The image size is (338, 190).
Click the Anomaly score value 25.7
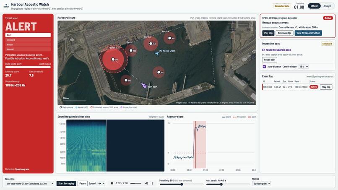coord(8,75)
